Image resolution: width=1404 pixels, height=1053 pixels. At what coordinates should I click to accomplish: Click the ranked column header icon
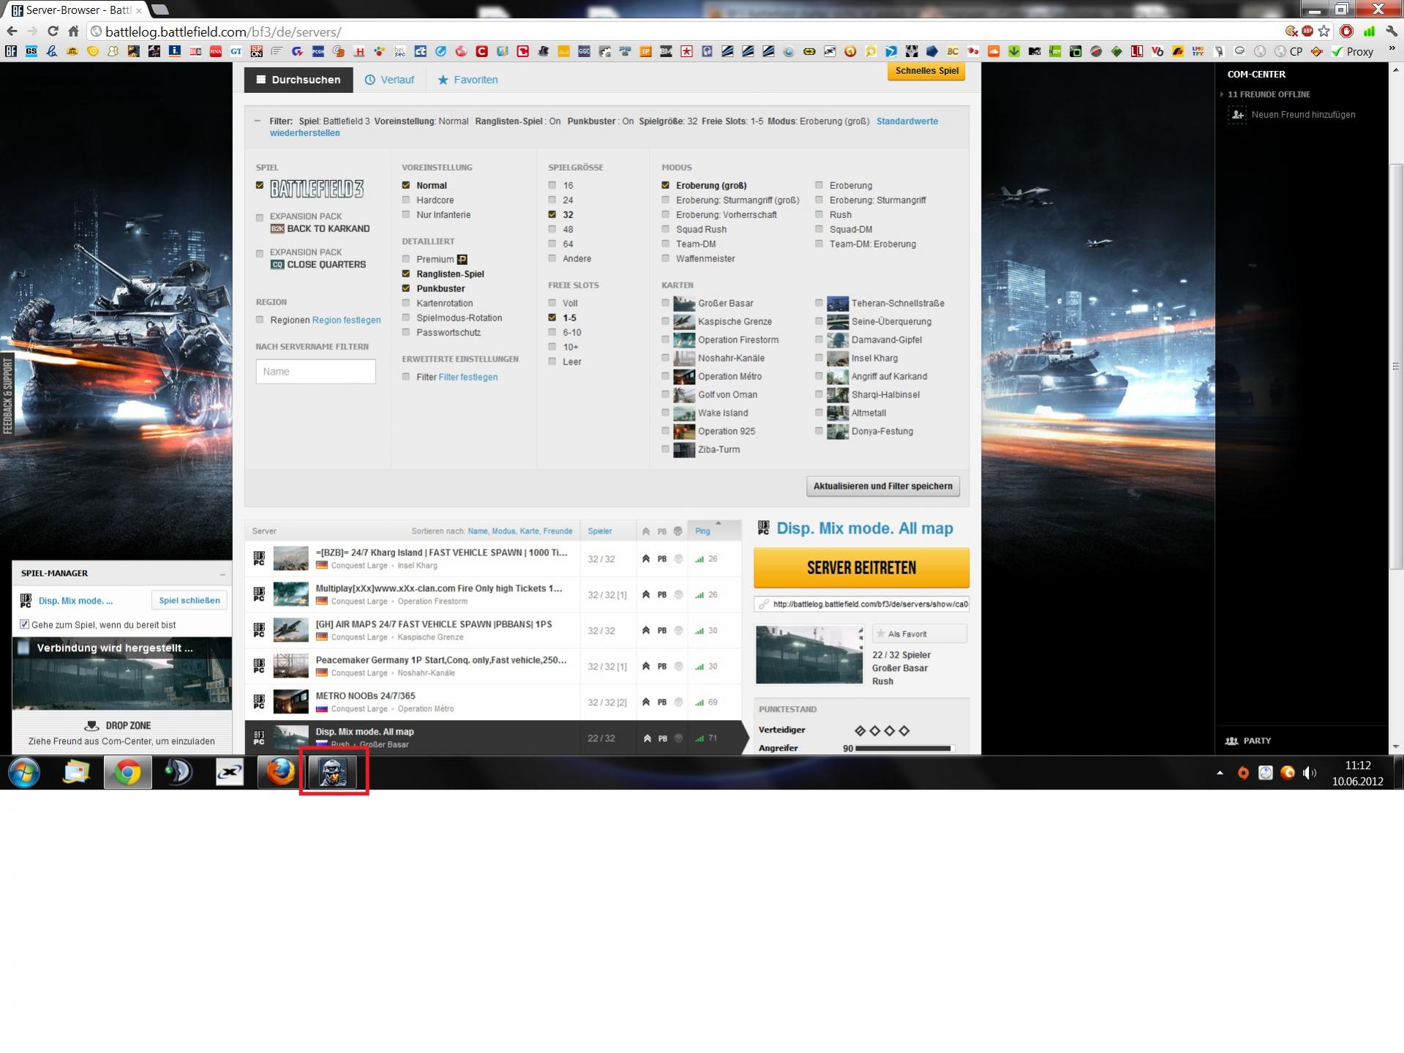click(646, 531)
